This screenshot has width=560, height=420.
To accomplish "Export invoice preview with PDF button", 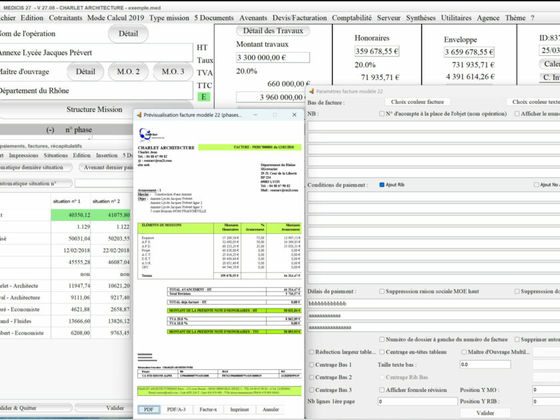I will pyautogui.click(x=149, y=409).
